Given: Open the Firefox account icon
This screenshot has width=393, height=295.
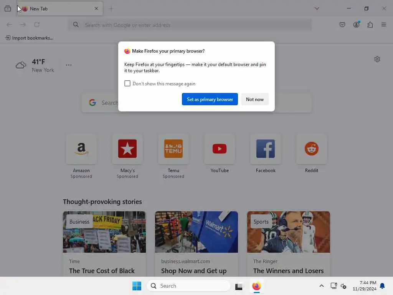Looking at the screenshot, I should pos(356,25).
